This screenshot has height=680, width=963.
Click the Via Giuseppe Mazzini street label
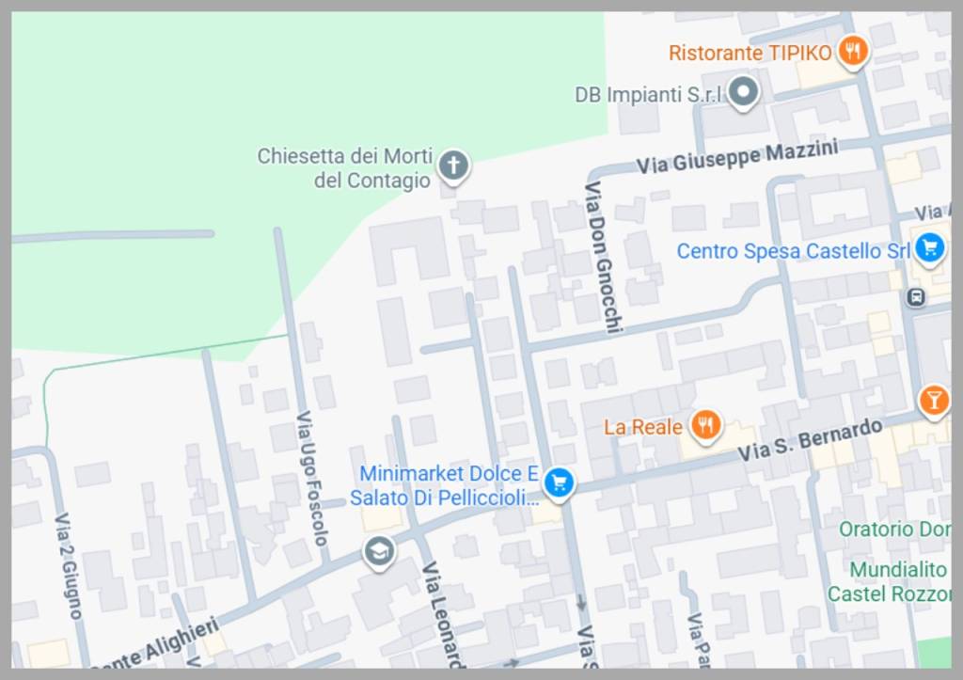pyautogui.click(x=737, y=157)
